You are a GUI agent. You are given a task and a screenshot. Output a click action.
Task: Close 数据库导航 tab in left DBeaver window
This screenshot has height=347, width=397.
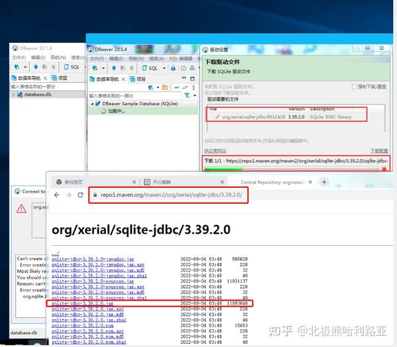(45, 78)
